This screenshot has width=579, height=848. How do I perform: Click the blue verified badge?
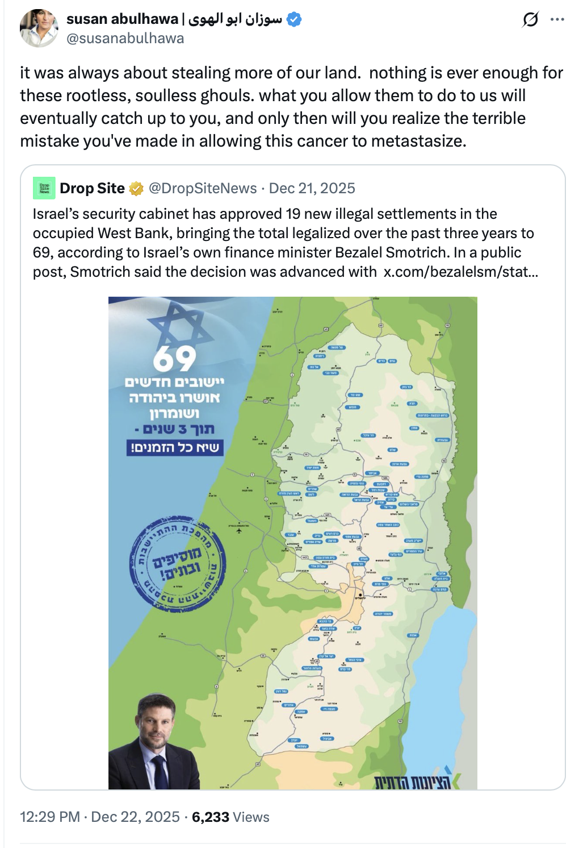click(294, 19)
